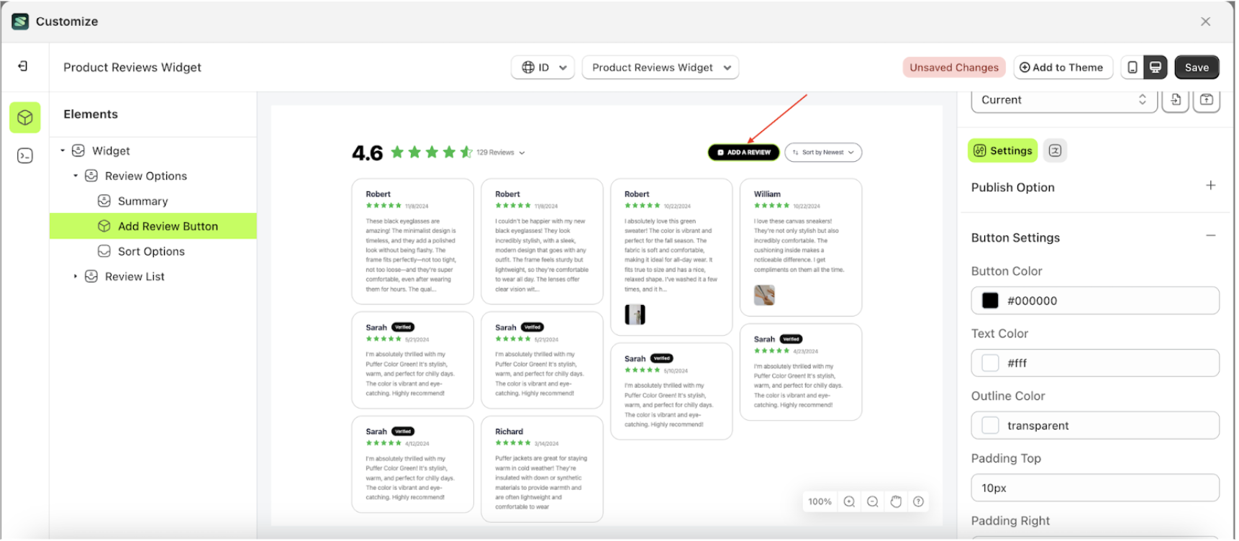Screen dimensions: 1239x541
Task: Open the sneakers photo thumbnail in William's review
Action: click(764, 295)
